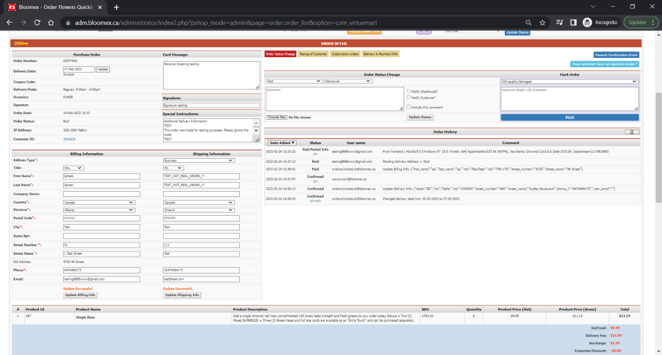Switch to Subscription orders tab
Screen dimensions: 662x355
345,54
